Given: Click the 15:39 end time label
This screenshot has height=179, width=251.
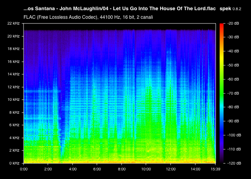Looking at the screenshot, I should (215, 169).
